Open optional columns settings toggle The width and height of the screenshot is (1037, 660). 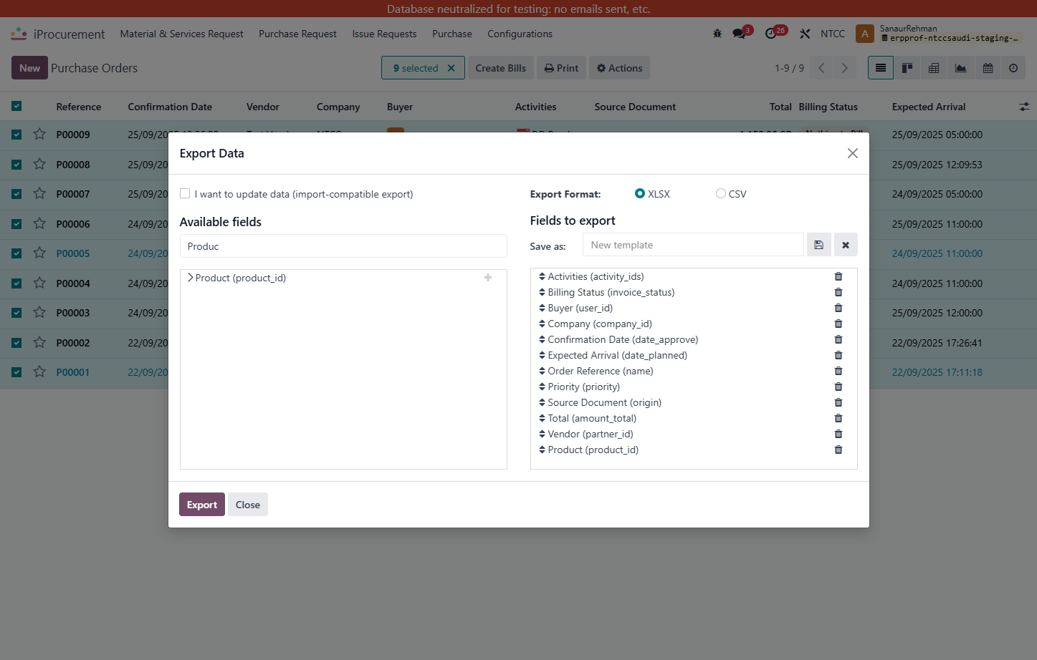1024,107
